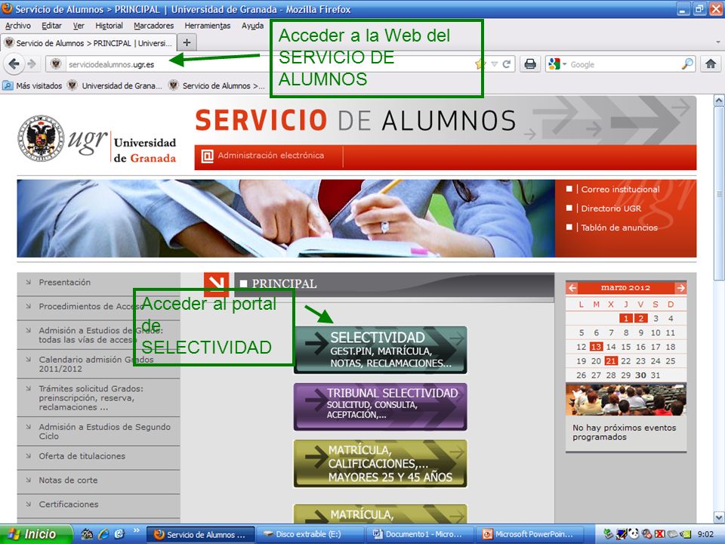Open the Ver menu
725x544 pixels.
[x=79, y=26]
